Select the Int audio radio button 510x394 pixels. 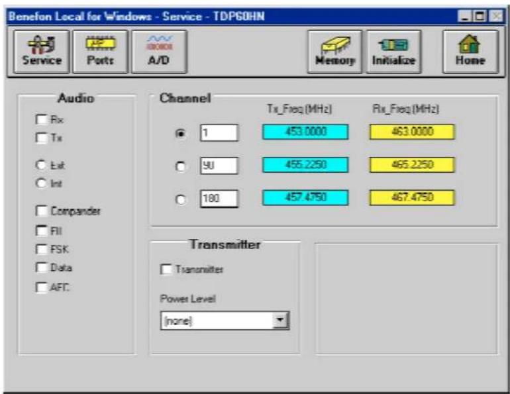click(x=41, y=183)
